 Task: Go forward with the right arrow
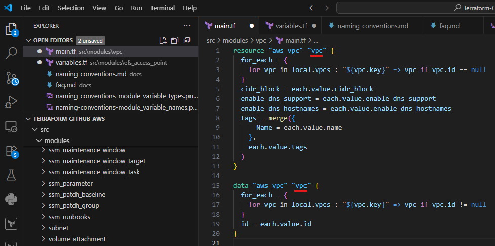pos(325,8)
